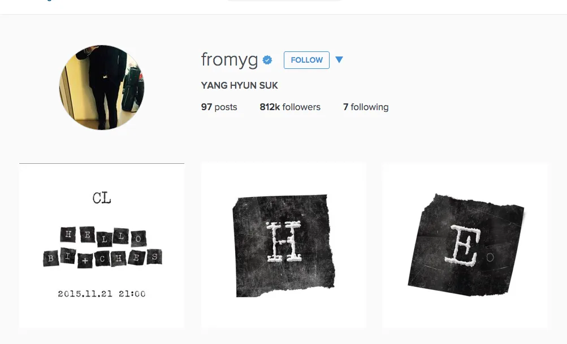Select the fromyg username heading
Viewport: 567px width, 344px height.
[x=230, y=60]
